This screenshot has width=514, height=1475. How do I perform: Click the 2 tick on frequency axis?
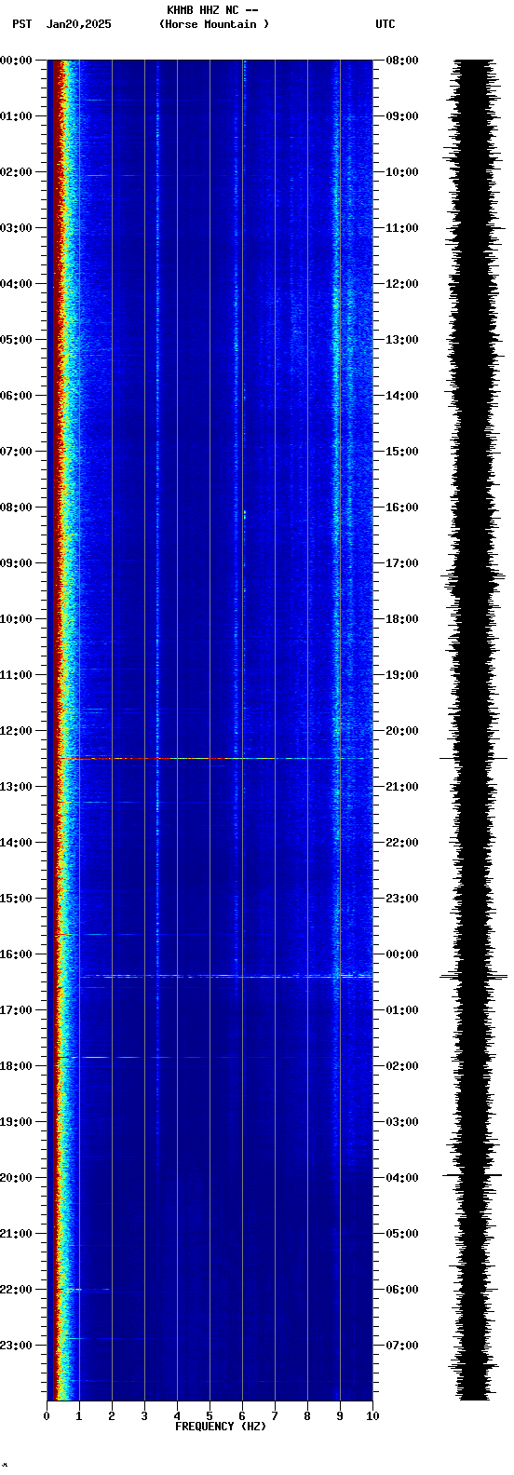pos(112,1416)
